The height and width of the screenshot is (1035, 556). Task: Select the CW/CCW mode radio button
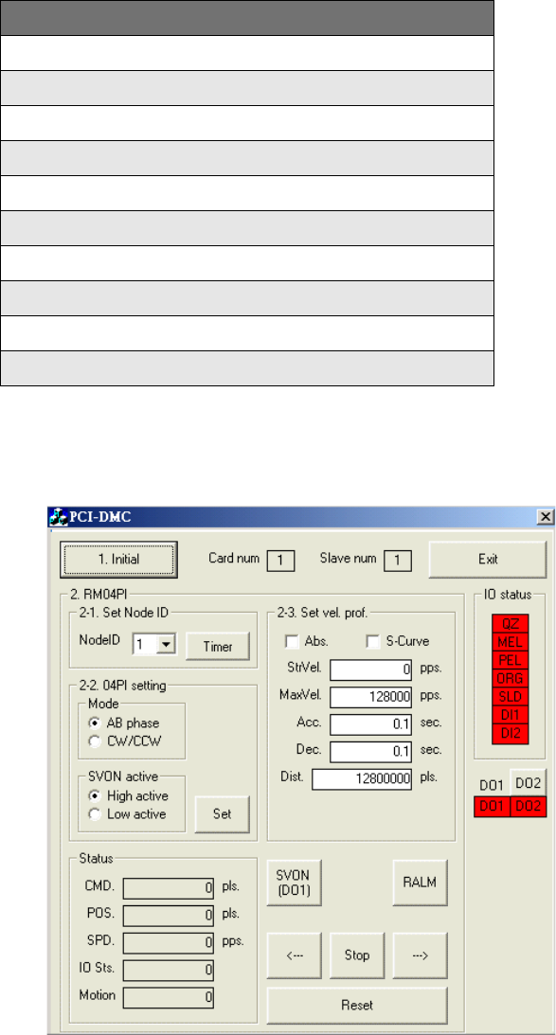(x=96, y=741)
